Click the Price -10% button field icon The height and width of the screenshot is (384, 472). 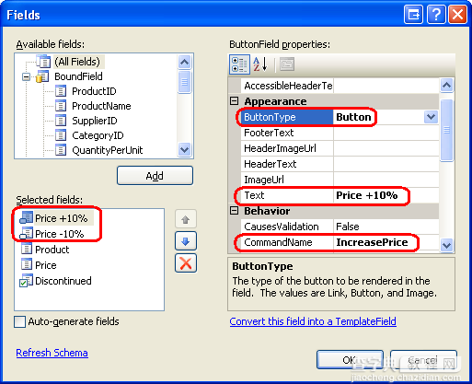coord(27,233)
